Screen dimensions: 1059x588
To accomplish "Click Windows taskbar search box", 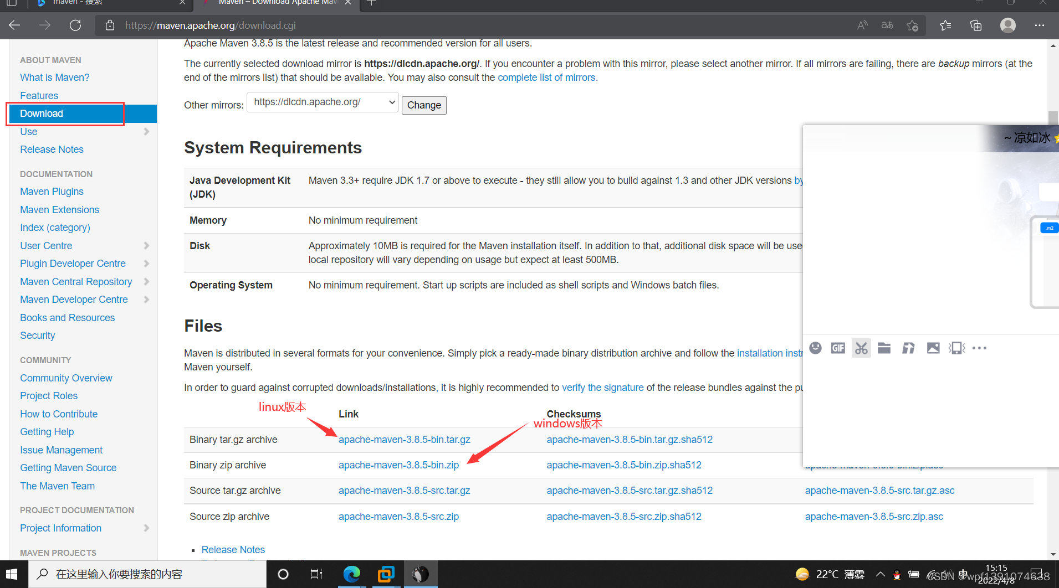I will coord(147,574).
